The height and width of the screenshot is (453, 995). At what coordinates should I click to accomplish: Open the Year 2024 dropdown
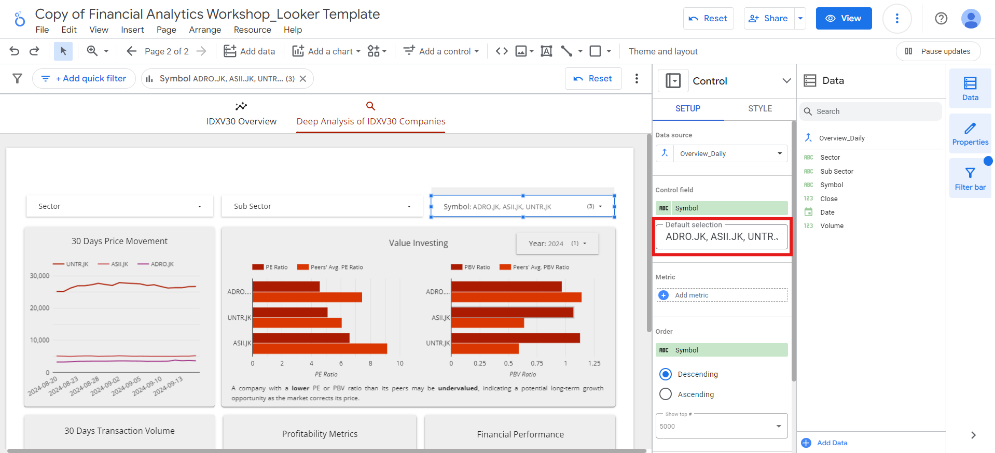(x=557, y=244)
